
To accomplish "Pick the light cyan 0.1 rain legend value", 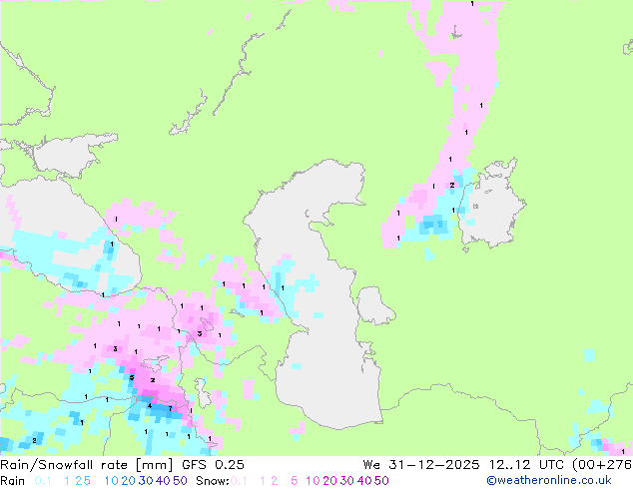I will point(43,481).
